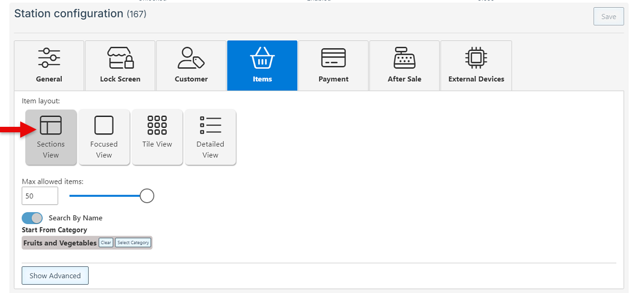Choose the Sections View layout
This screenshot has width=631, height=293.
51,137
